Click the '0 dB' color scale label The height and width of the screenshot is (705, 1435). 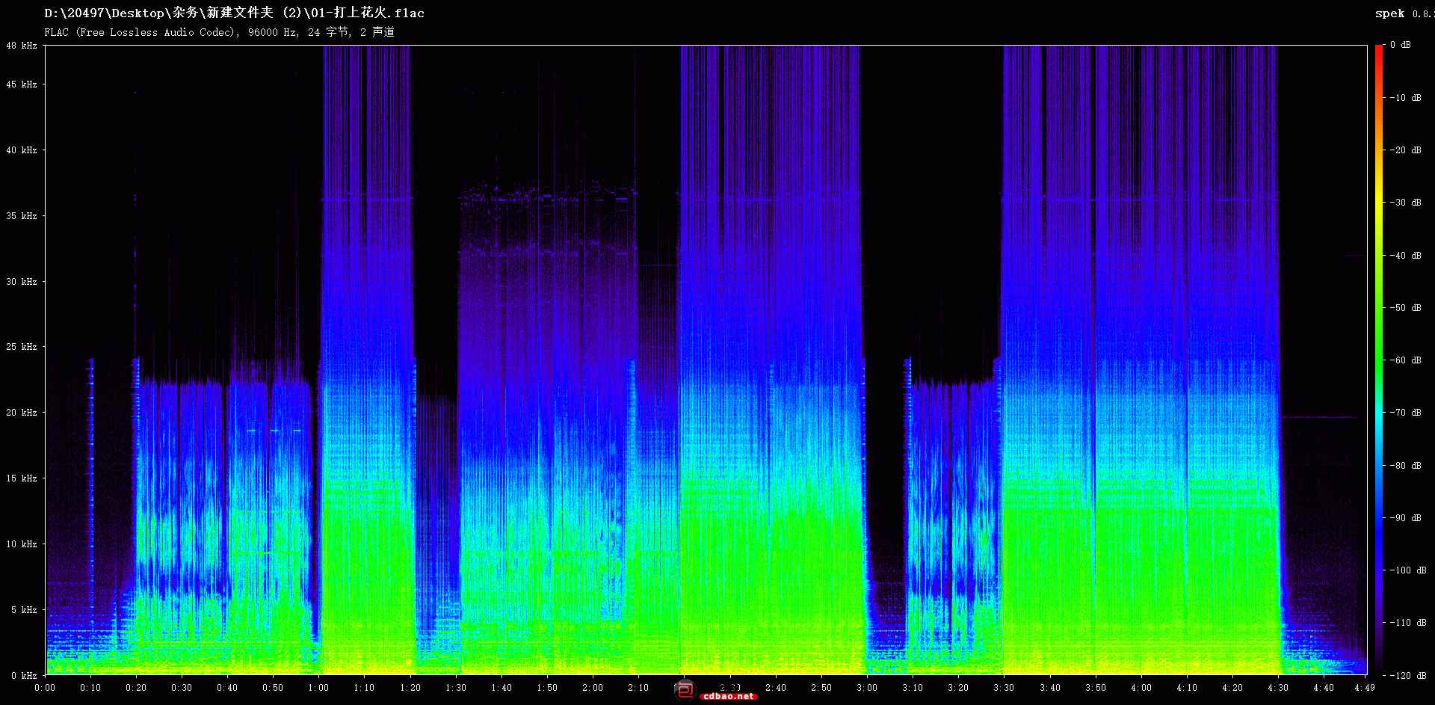tap(1401, 45)
